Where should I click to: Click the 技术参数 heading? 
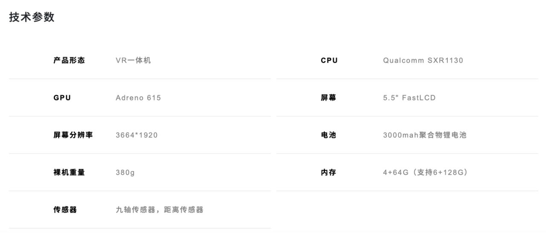point(32,17)
